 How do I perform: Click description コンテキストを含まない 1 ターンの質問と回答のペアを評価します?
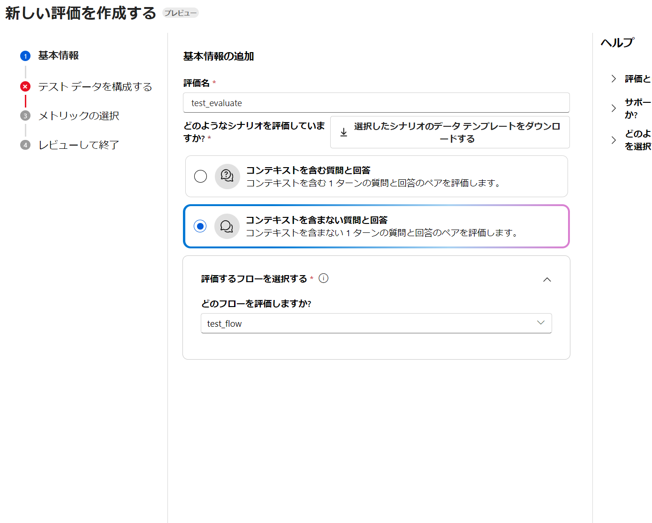[x=382, y=233]
